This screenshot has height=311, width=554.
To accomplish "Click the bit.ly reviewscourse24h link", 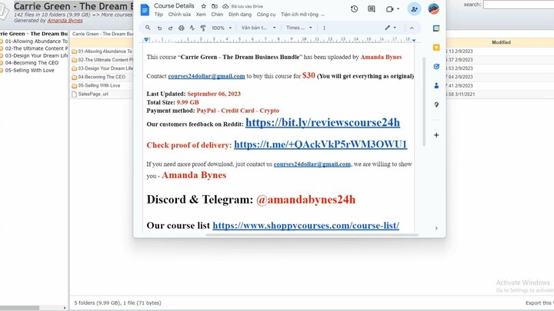I will 322,122.
